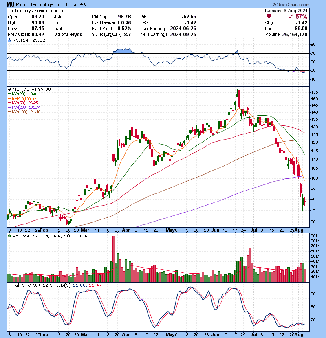This screenshot has width=326, height=338.
Task: Click the Volume 26.16M, EMA(20) 26.13M label
Action: [50, 236]
